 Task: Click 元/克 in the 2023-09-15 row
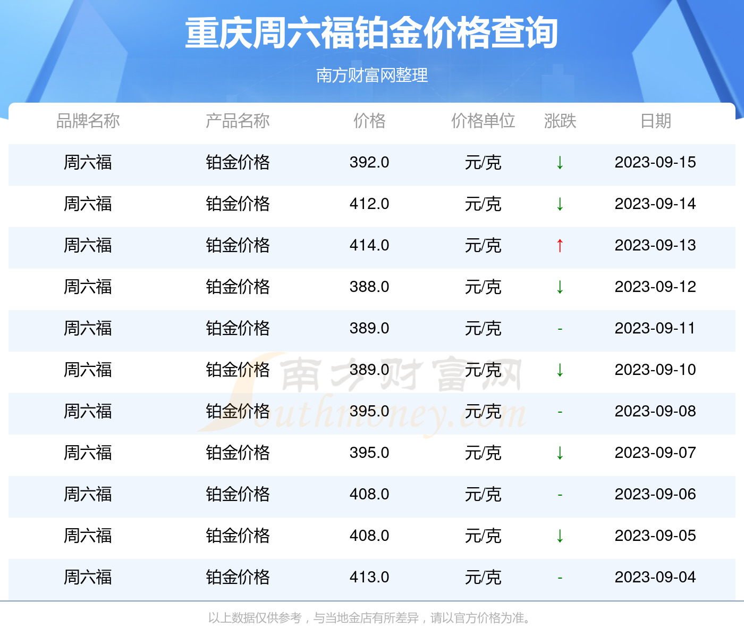coord(483,162)
